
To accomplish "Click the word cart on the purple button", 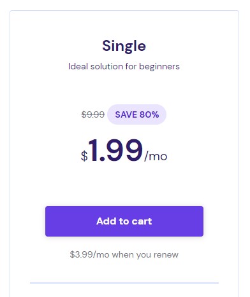I will (x=142, y=221).
